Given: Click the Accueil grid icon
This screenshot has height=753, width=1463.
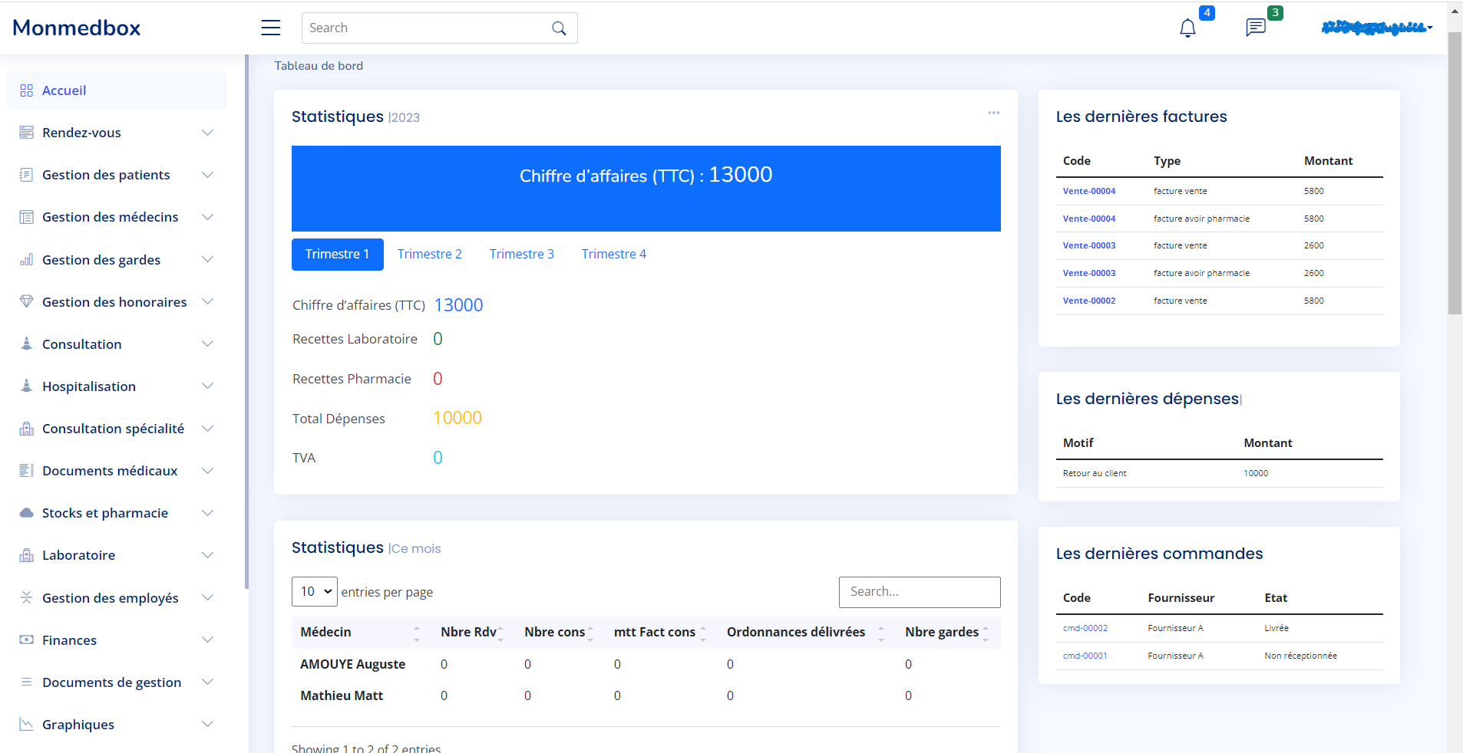Looking at the screenshot, I should 27,90.
